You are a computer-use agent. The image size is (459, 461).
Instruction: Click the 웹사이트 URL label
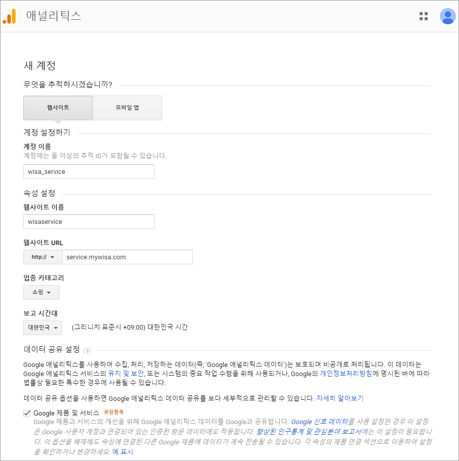(43, 243)
